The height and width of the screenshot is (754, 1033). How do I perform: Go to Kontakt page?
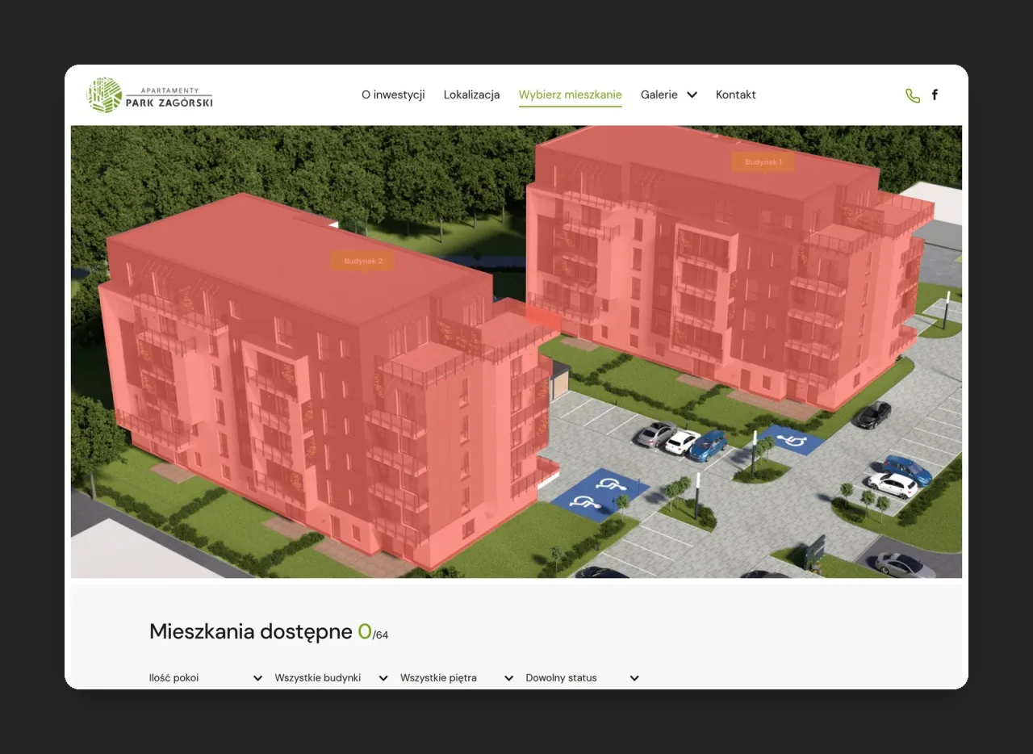coord(736,94)
